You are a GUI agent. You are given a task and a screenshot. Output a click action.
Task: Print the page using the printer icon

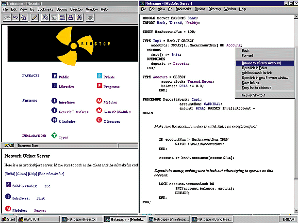click(x=70, y=17)
